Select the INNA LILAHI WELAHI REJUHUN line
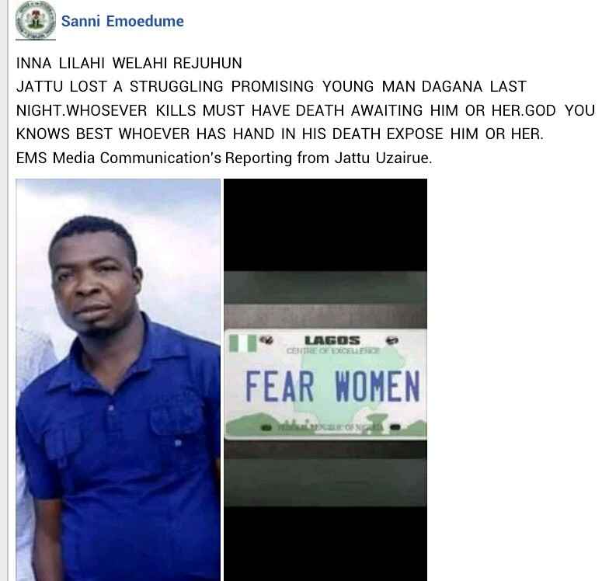This screenshot has height=581, width=609. (x=129, y=63)
